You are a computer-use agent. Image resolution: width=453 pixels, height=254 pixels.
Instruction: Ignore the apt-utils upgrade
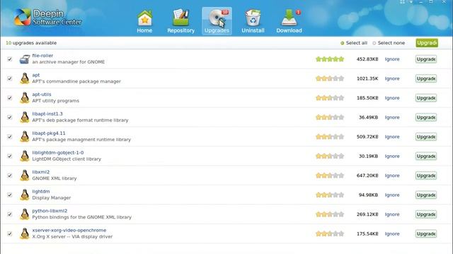tap(392, 98)
